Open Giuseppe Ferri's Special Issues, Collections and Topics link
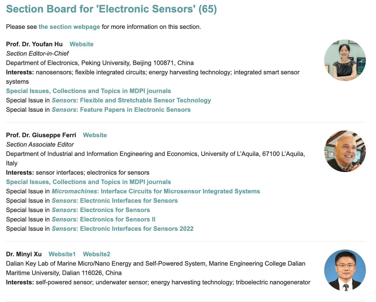 pos(89,182)
